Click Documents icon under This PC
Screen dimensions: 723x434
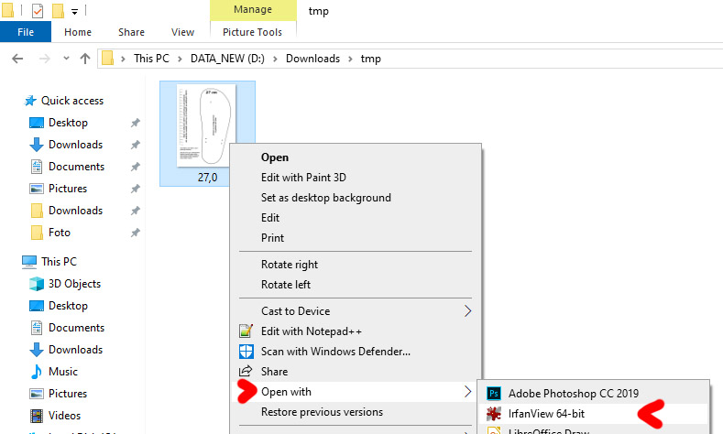point(37,328)
